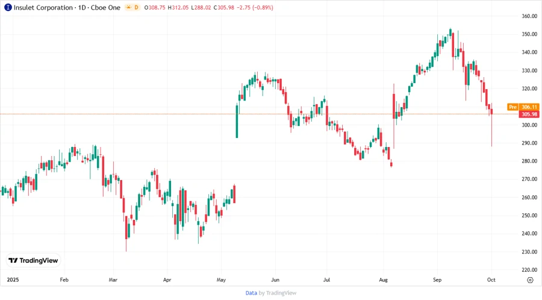The height and width of the screenshot is (300, 542).
Task: Click the pre-market sun session icon
Action: click(x=127, y=7)
